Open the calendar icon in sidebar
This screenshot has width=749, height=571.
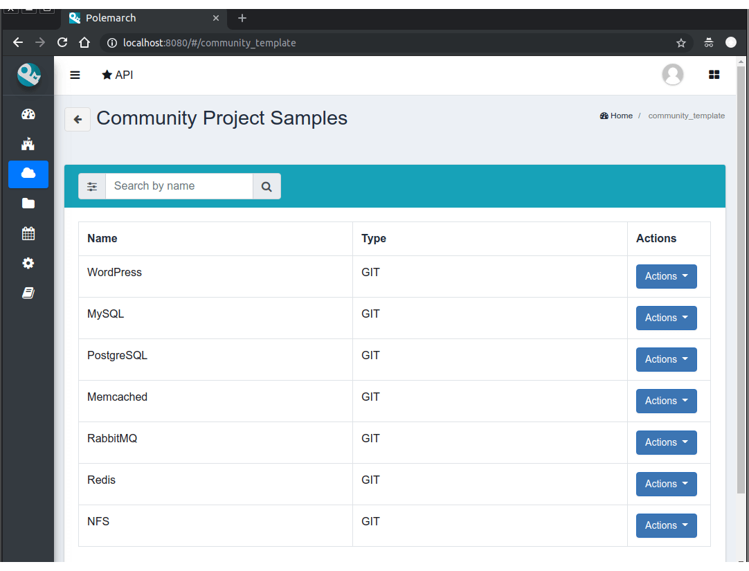[28, 233]
